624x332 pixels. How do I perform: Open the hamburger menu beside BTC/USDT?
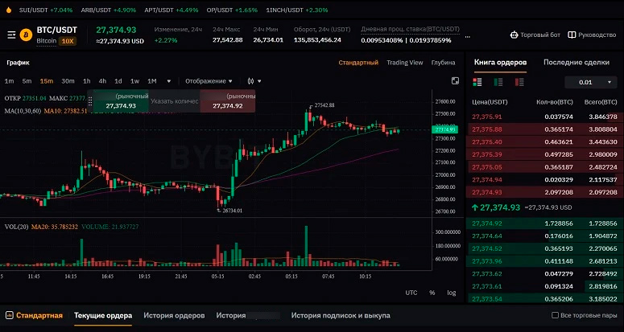tap(11, 35)
